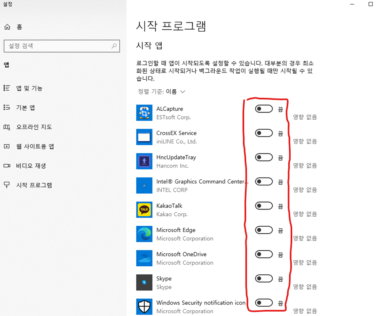Maximize the settings window

click(370, 4)
